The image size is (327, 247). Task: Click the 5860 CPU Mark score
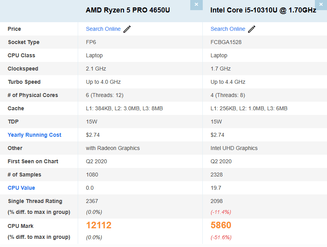point(221,225)
